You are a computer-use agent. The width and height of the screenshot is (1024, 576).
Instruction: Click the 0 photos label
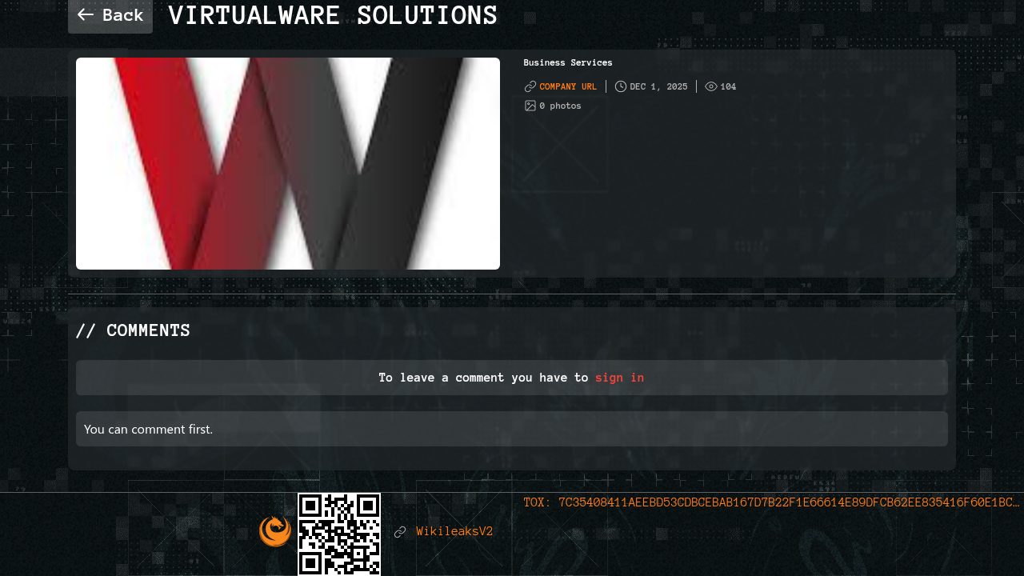pos(560,106)
